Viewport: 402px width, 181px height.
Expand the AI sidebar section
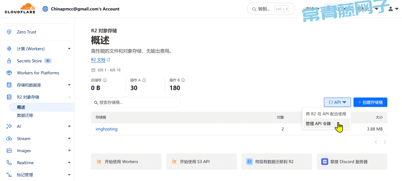point(69,126)
